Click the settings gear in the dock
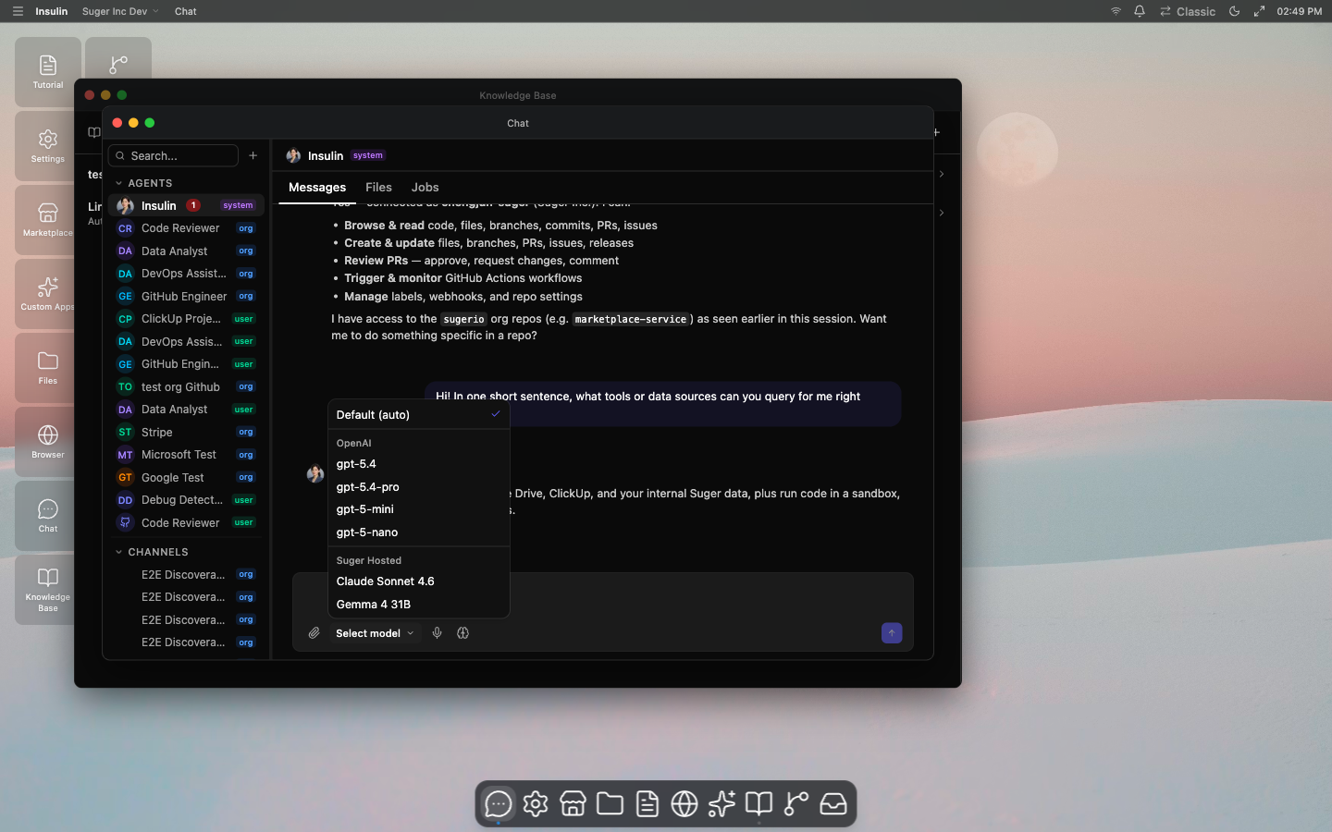The image size is (1332, 832). pyautogui.click(x=536, y=804)
